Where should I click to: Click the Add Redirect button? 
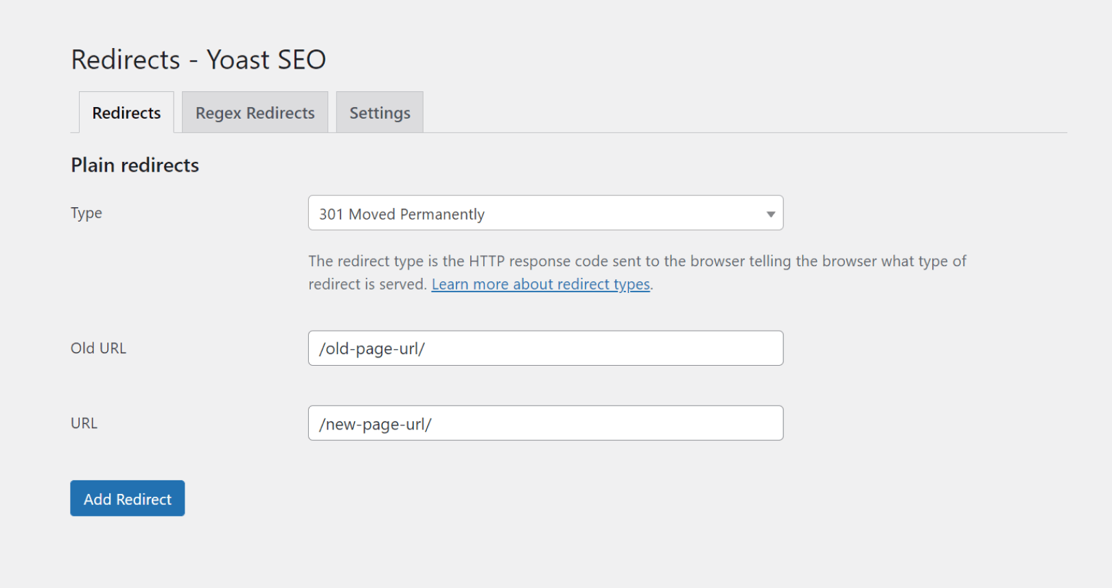click(x=128, y=499)
